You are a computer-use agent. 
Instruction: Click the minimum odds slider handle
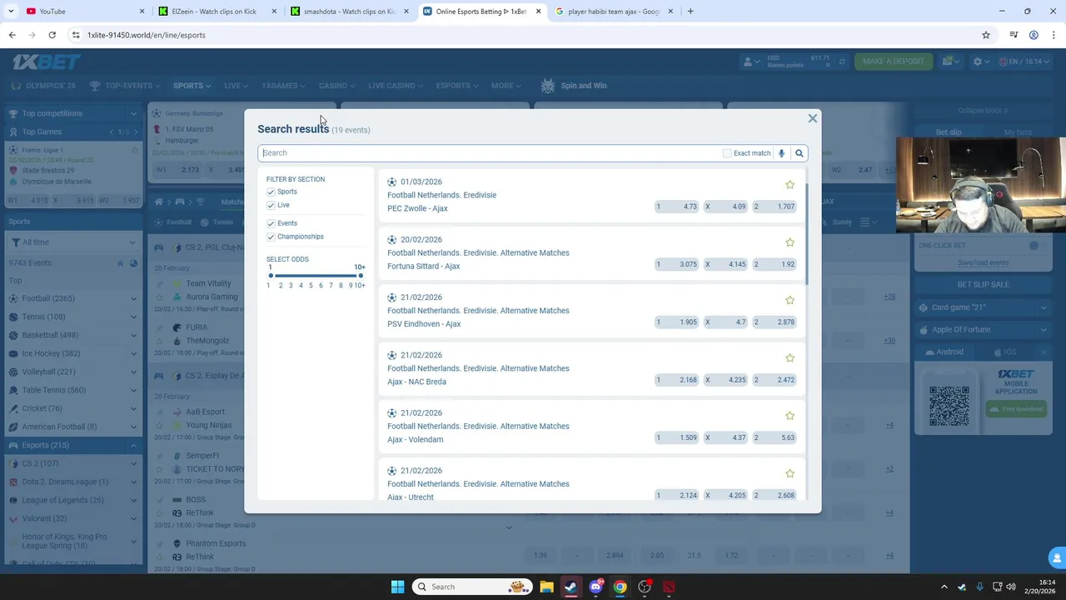pyautogui.click(x=270, y=276)
